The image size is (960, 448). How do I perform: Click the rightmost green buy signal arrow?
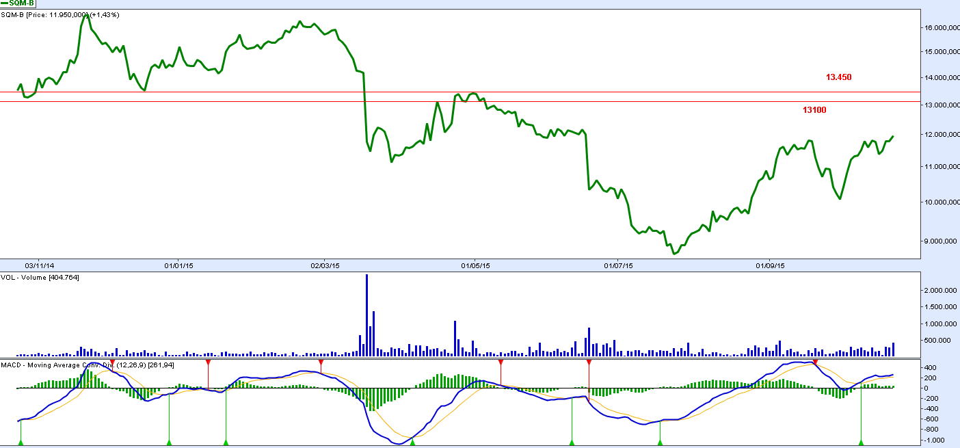[861, 443]
